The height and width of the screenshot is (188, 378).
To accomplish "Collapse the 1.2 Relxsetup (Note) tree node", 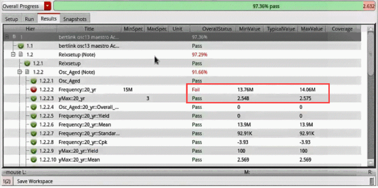I will [x=13, y=55].
